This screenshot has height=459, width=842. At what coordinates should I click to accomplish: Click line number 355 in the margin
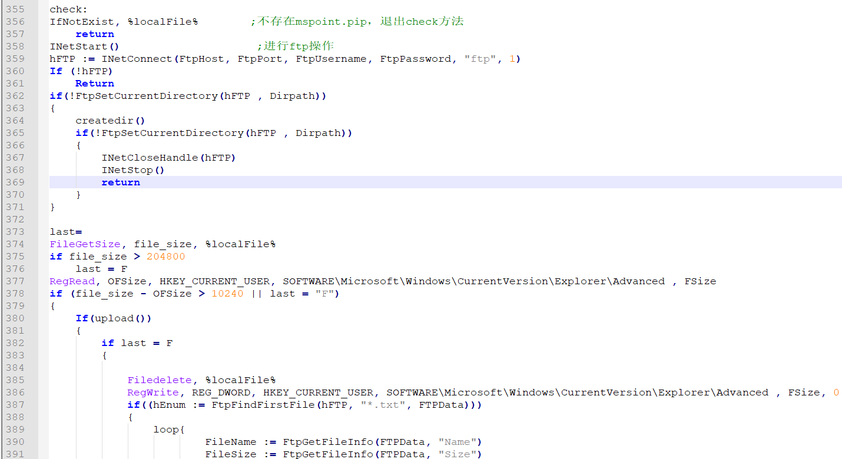tap(15, 9)
